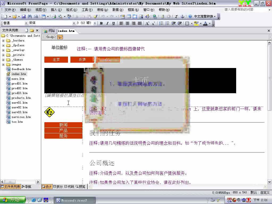Toggle bulleted list

pos(167,23)
